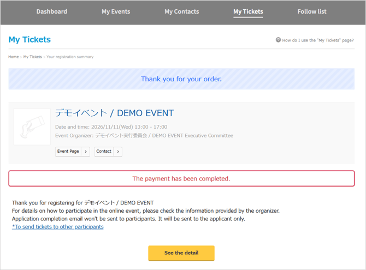This screenshot has height=270, width=366.
Task: Click the Home breadcrumb link
Action: pyautogui.click(x=13, y=57)
